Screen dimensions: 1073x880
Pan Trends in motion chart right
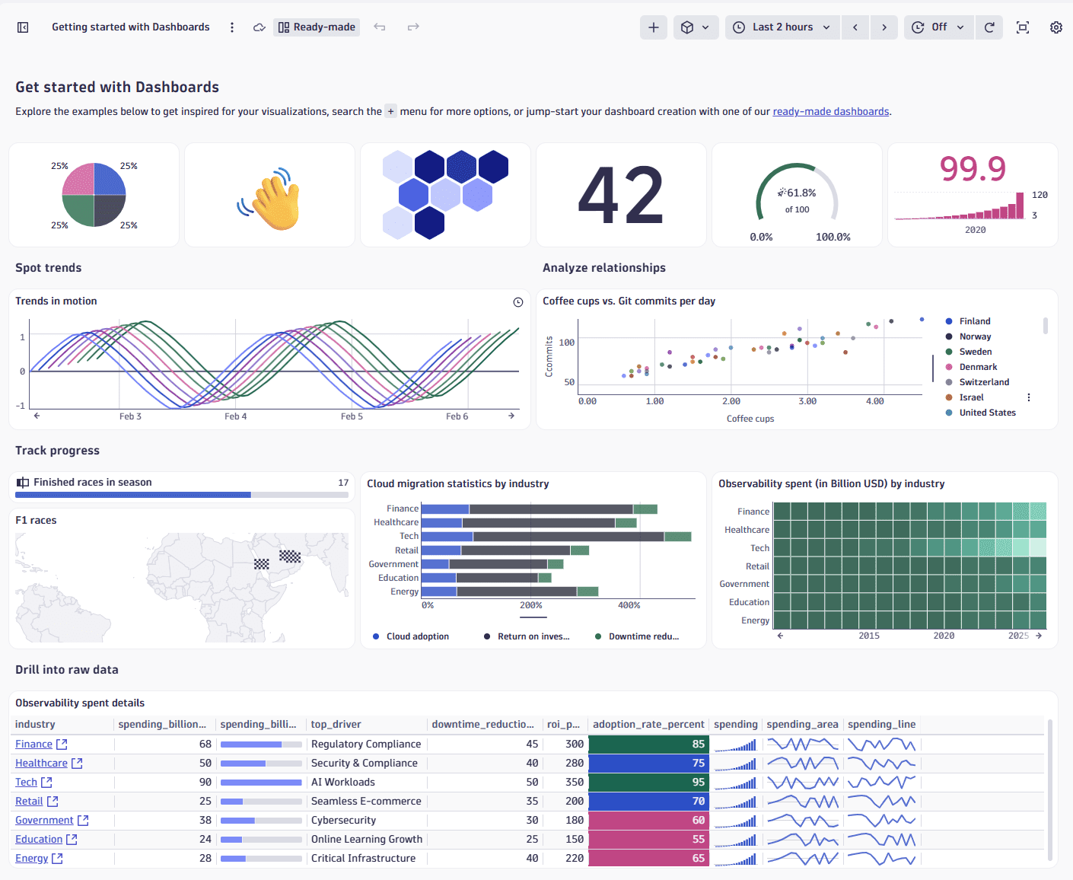click(511, 416)
